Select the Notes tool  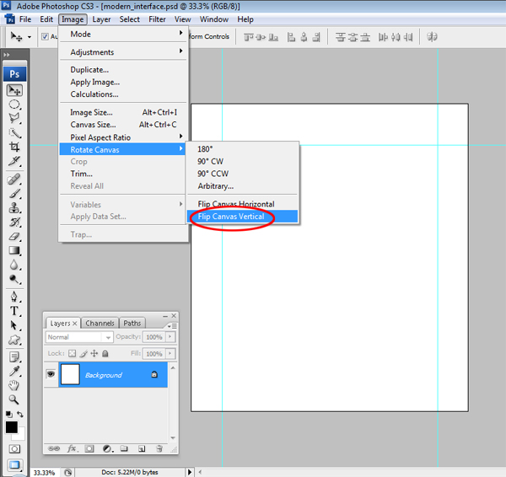14,357
